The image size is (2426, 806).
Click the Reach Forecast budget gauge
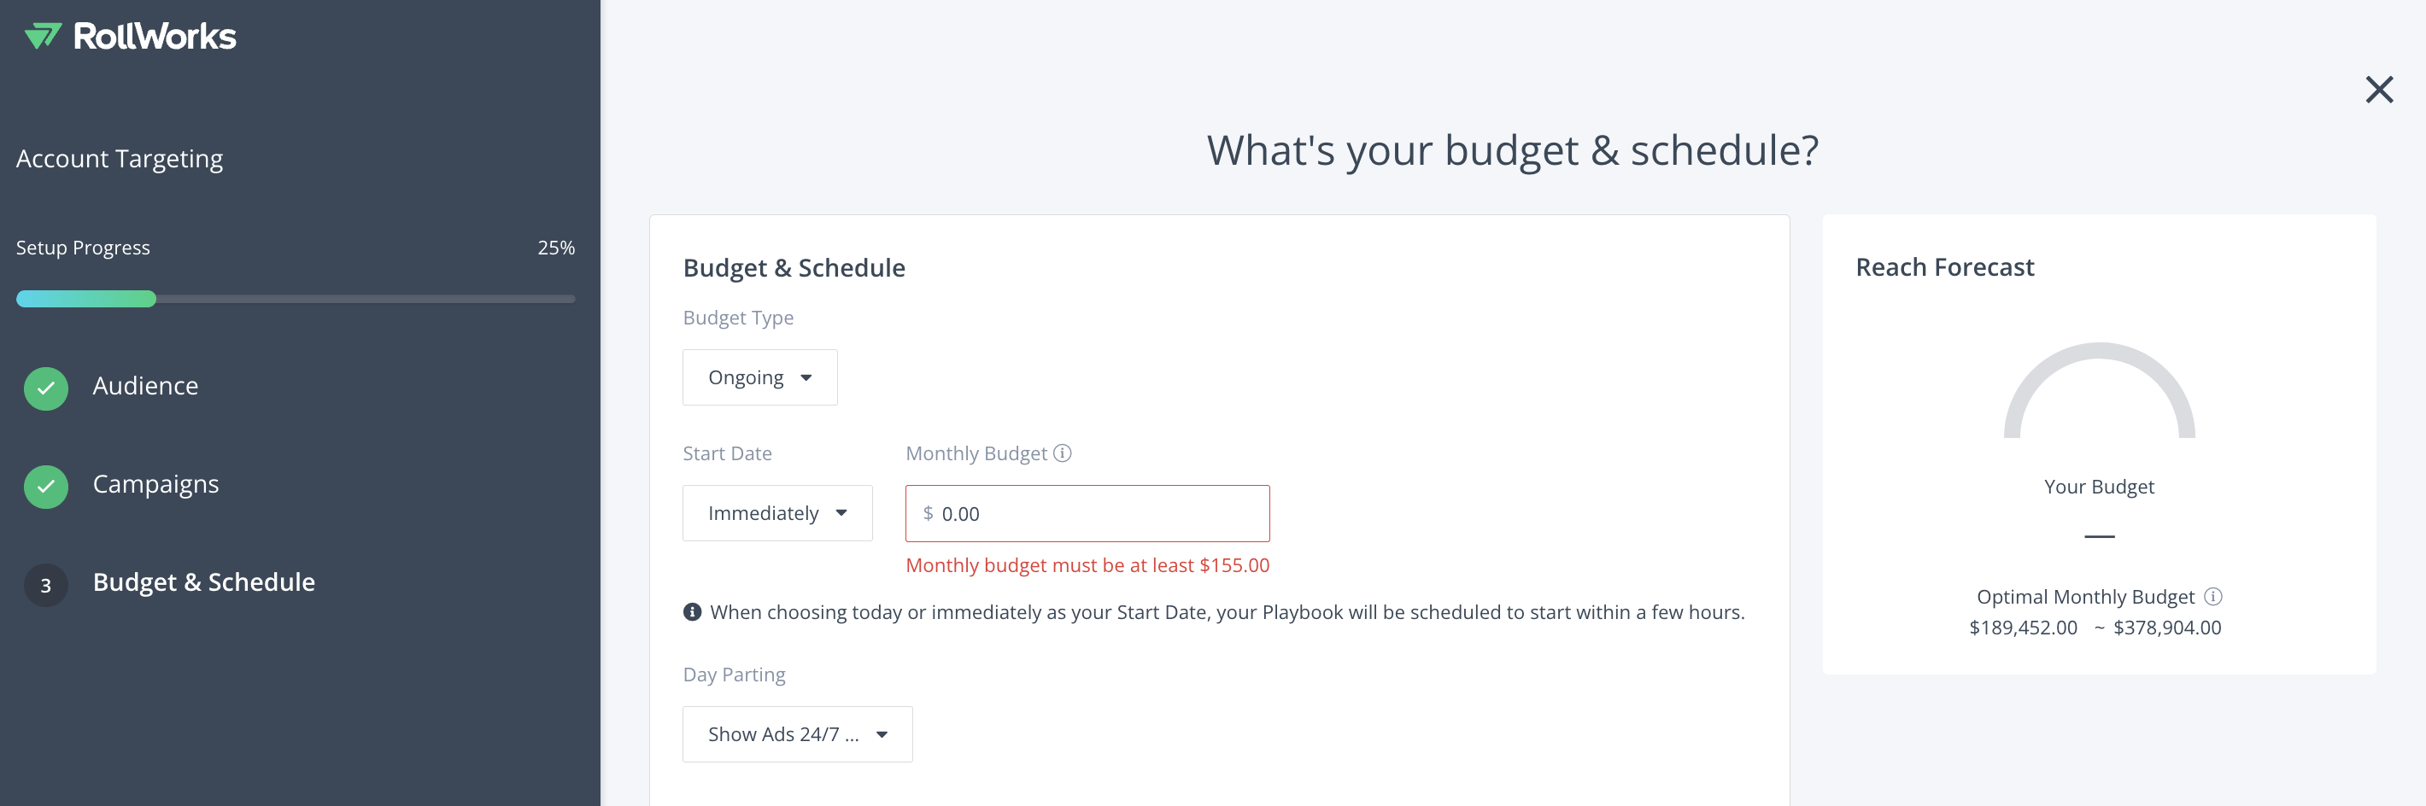click(2099, 390)
